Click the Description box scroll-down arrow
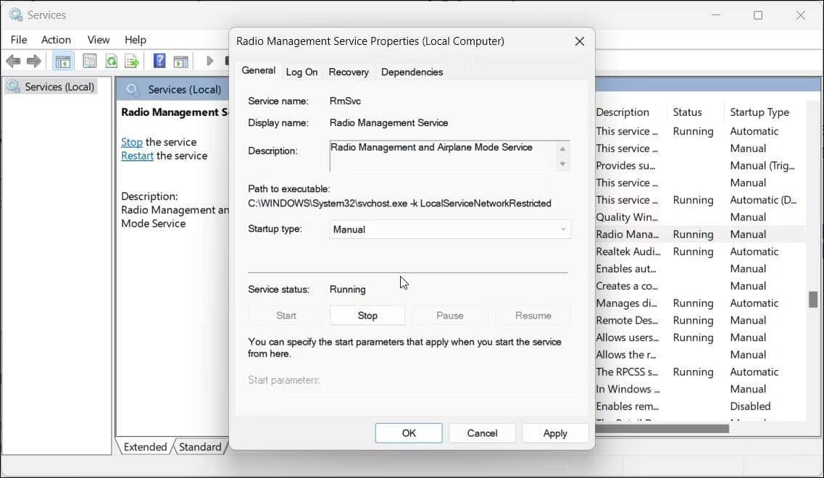Viewport: 824px width, 478px height. click(562, 164)
